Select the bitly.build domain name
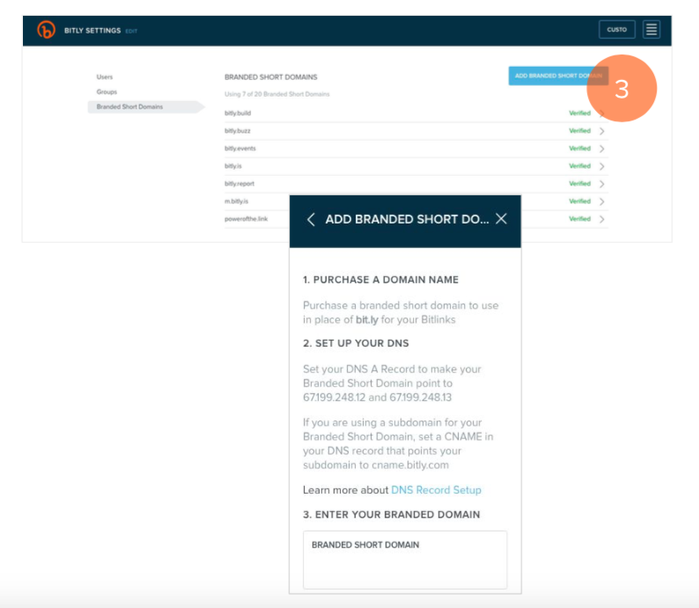699x608 pixels. [238, 114]
